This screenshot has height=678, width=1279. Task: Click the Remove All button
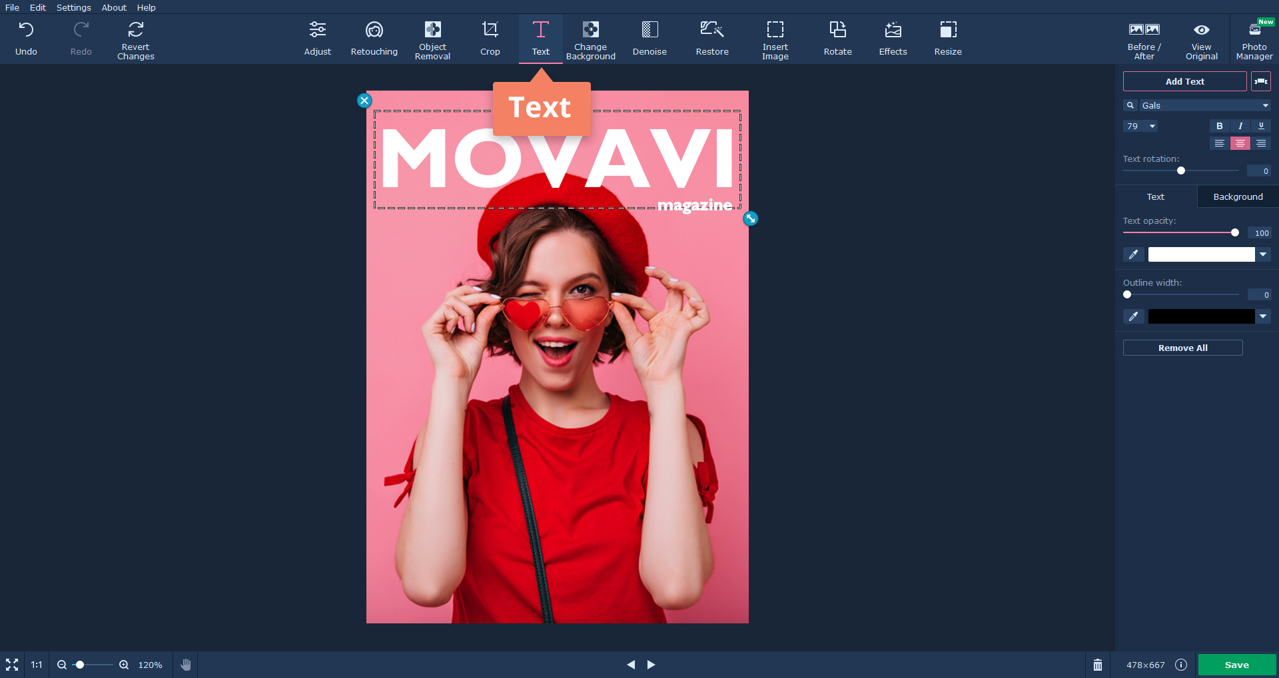1183,348
